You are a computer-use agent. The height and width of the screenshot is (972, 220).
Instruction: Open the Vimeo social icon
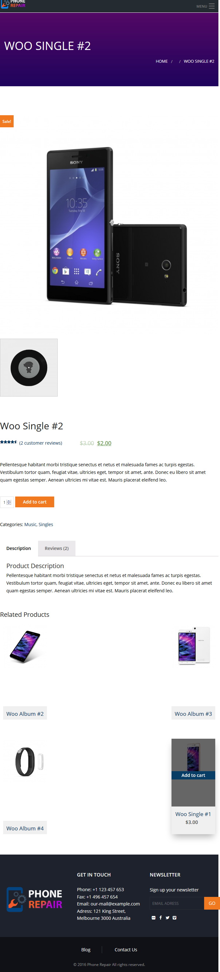[174, 917]
